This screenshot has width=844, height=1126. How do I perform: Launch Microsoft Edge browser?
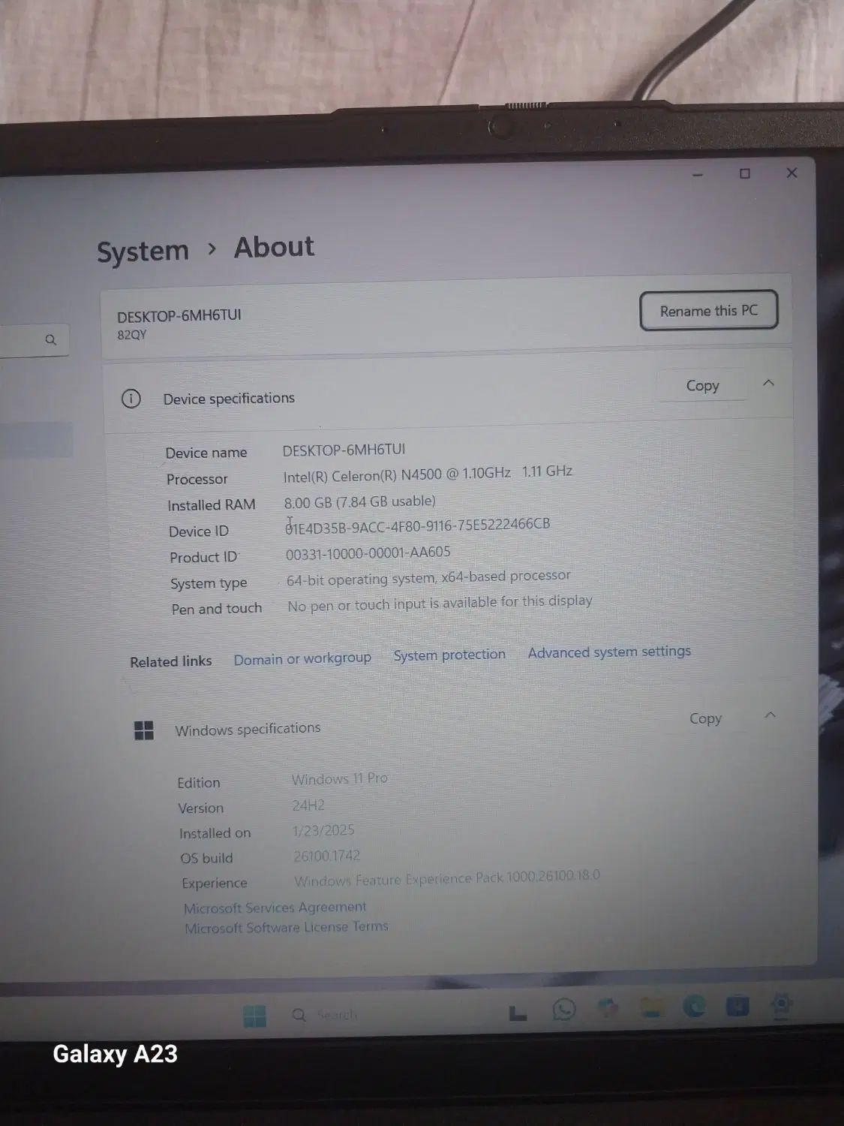694,1007
